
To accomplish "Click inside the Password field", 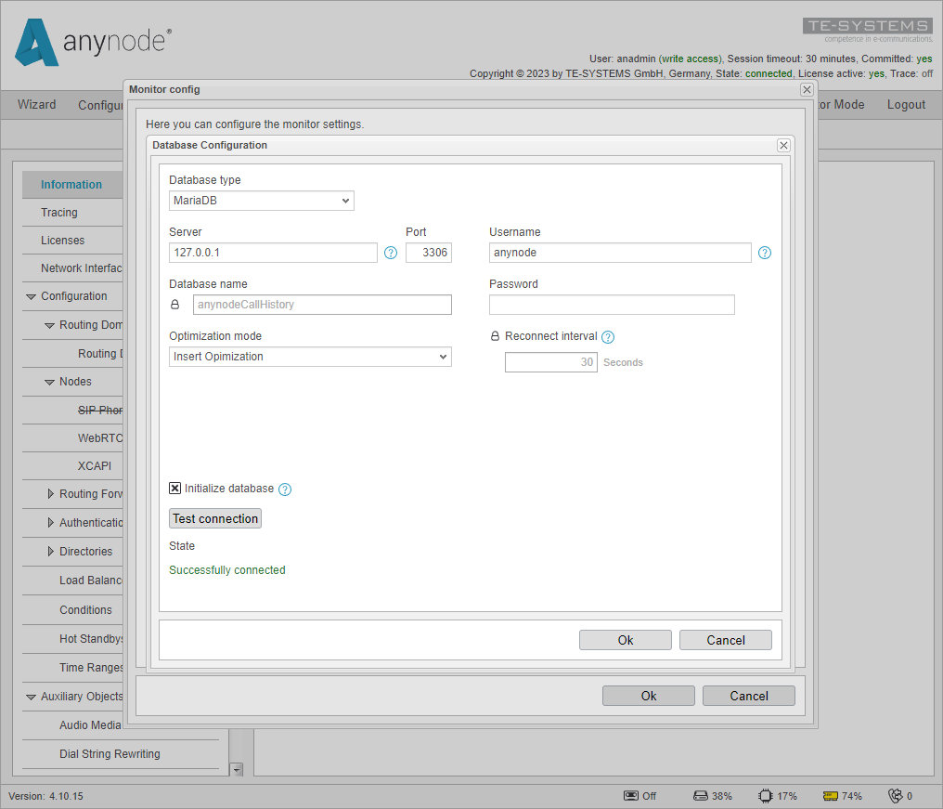I will click(611, 304).
